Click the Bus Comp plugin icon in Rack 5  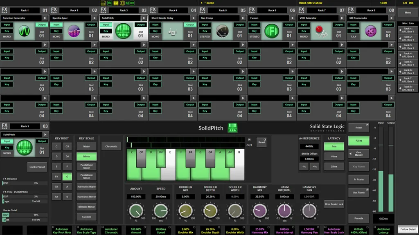[x=222, y=31]
